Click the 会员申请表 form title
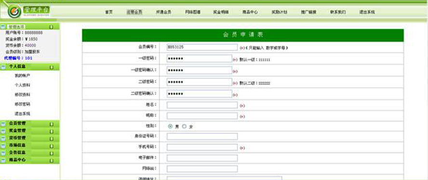Image resolution: width=428 pixels, height=180 pixels. tap(243, 35)
